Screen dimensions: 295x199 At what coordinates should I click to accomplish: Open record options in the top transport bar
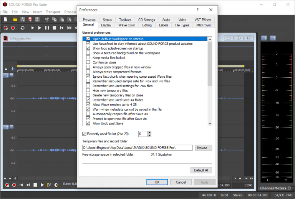pyautogui.click(x=6, y=28)
